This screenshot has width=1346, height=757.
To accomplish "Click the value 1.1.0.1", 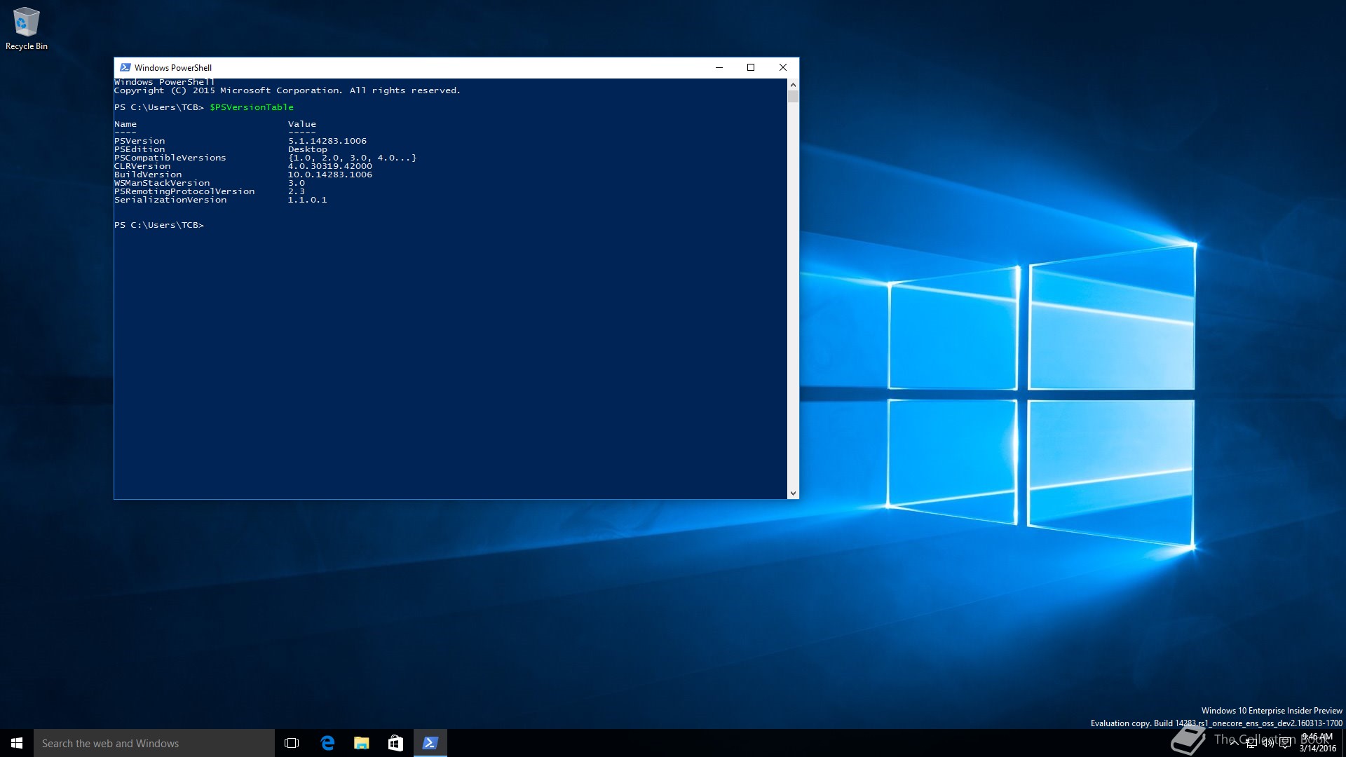I will [x=307, y=200].
